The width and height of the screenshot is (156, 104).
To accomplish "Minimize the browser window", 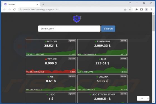I will click(137, 3).
